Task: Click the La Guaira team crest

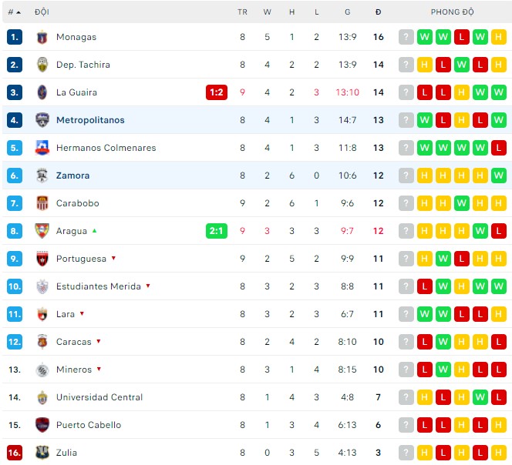Action: (42, 92)
